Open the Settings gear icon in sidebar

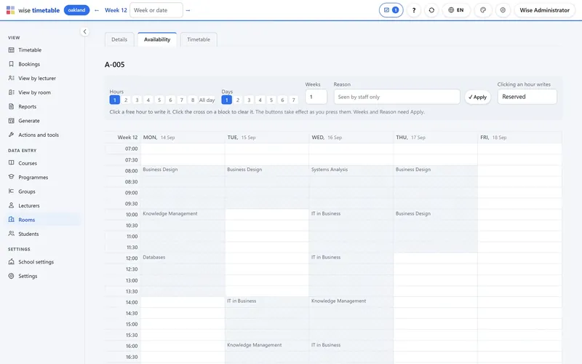tap(12, 276)
